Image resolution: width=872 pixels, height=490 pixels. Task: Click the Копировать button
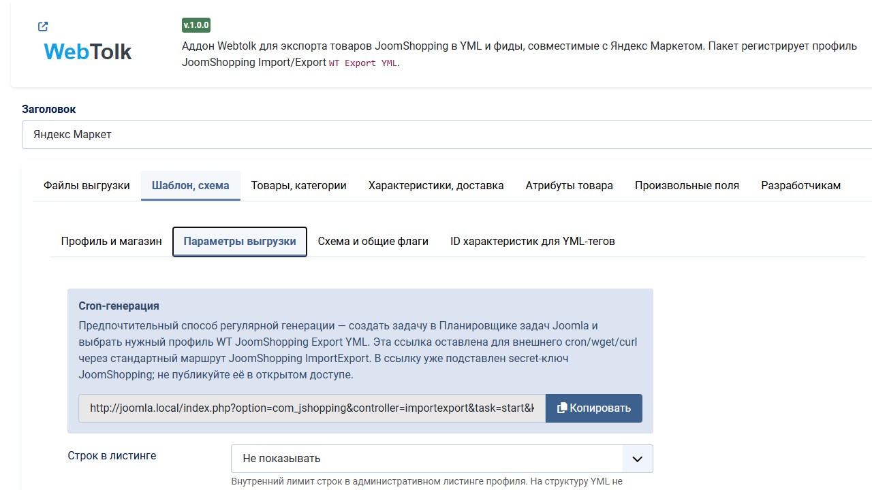click(x=594, y=408)
